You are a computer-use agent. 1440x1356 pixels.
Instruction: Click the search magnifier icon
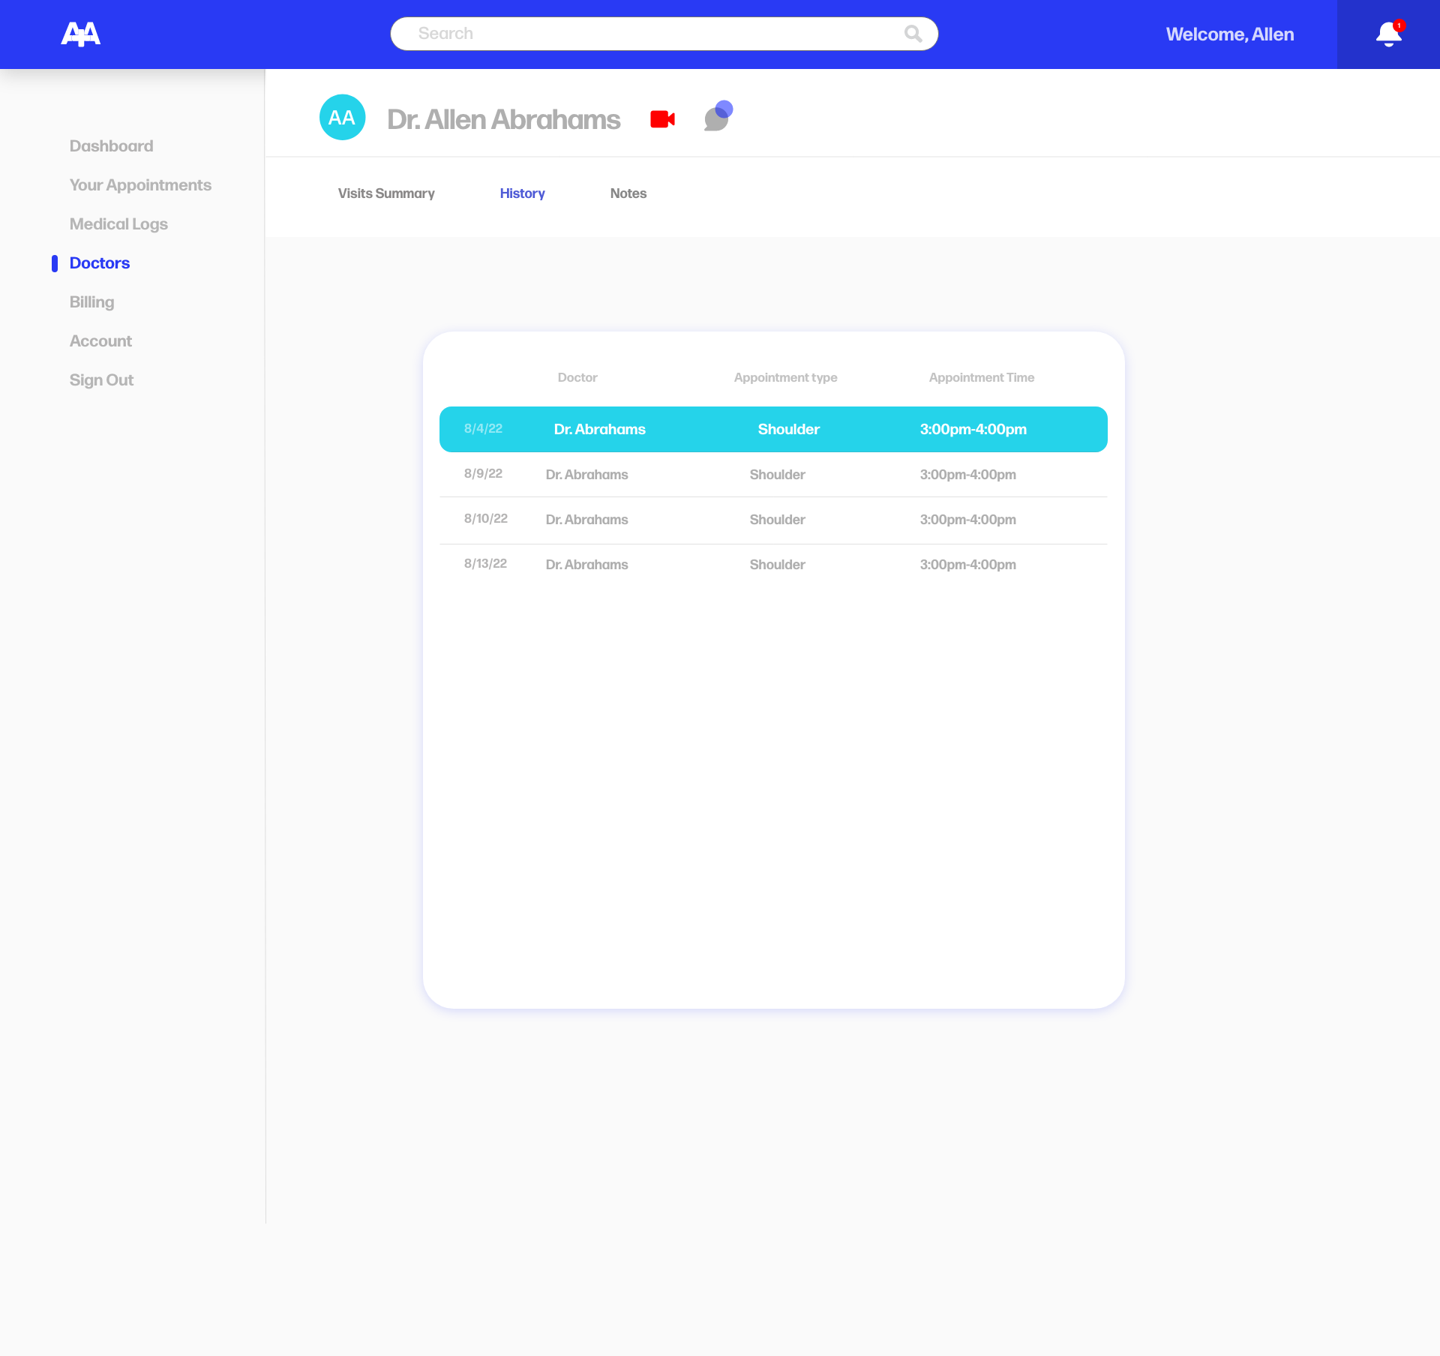pos(913,34)
